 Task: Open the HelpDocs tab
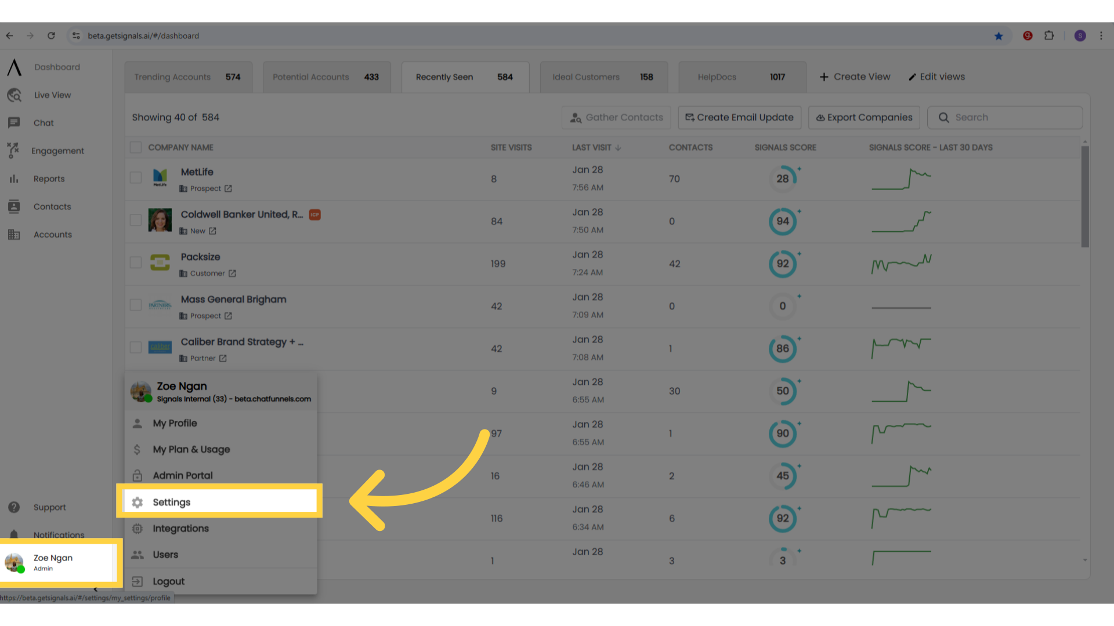click(x=742, y=77)
